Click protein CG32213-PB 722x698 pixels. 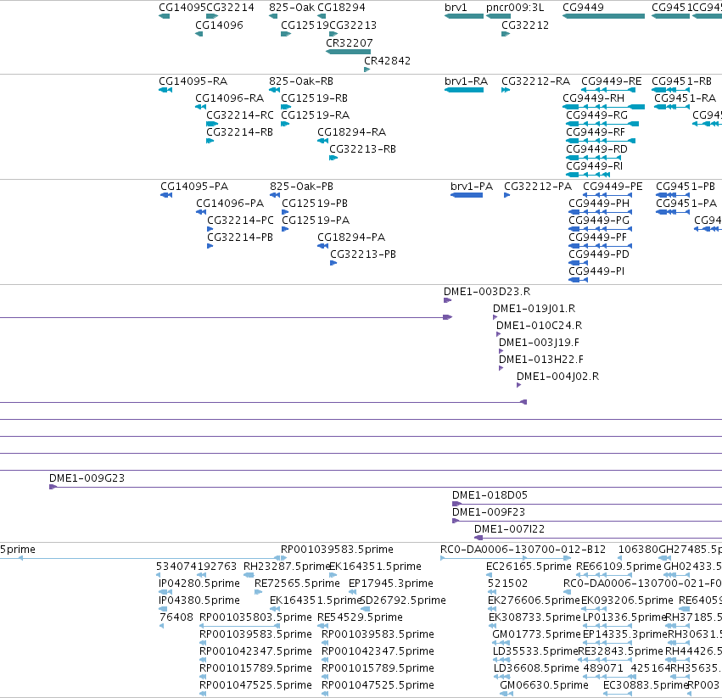coord(363,254)
